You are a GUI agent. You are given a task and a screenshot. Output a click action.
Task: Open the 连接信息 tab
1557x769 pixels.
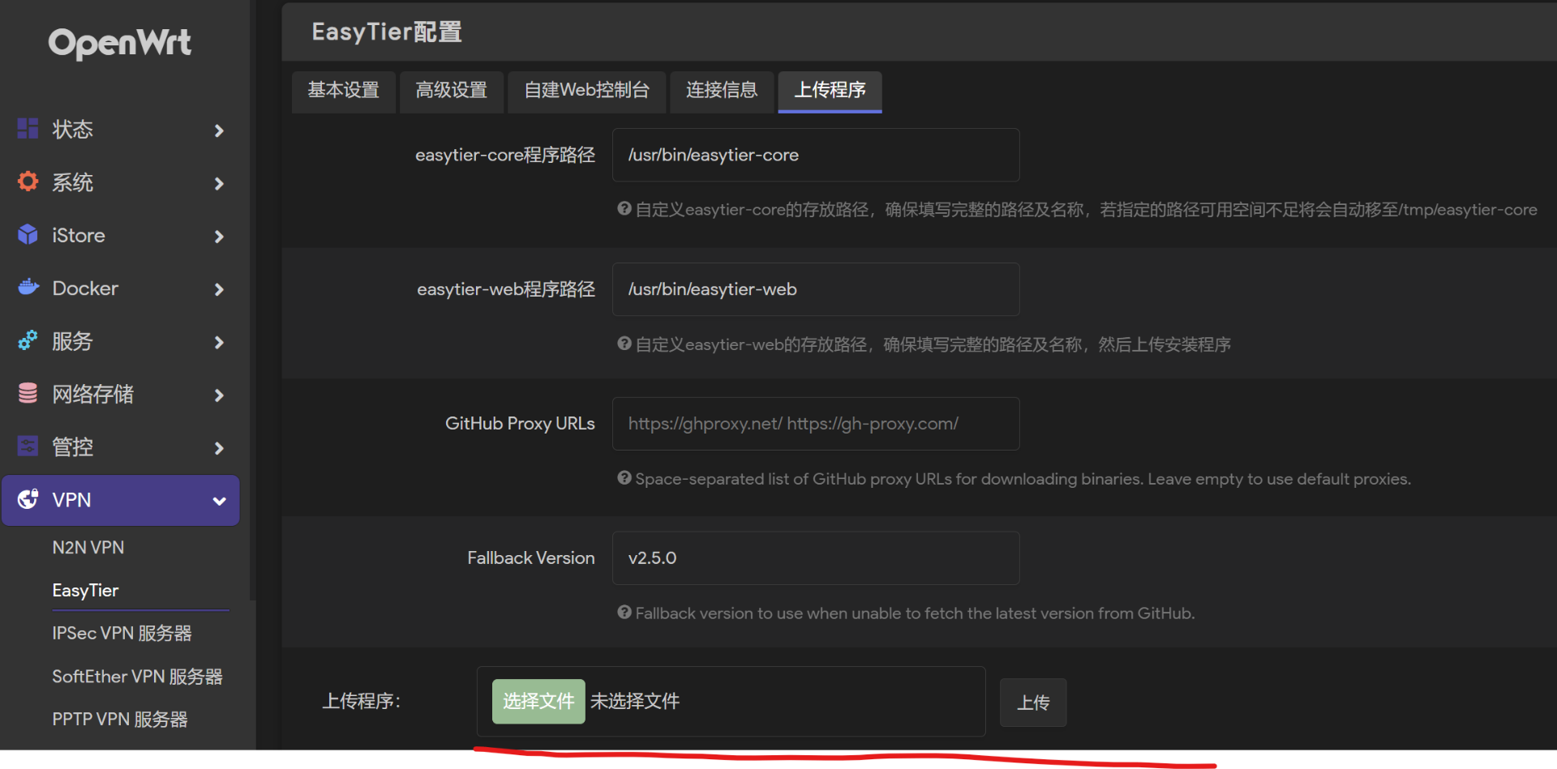[x=722, y=91]
